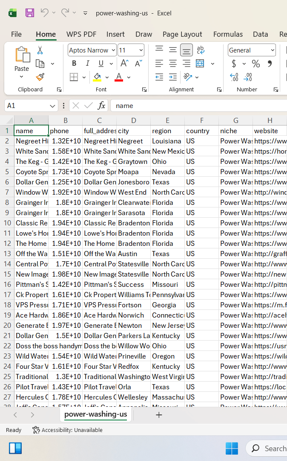
Task: Increase font size with larger A
Action: tap(124, 64)
